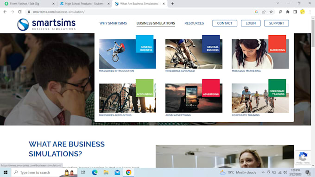Click WHAT ARE BUSINESS SIMULATIONS? heading
The height and width of the screenshot is (177, 315).
click(x=67, y=149)
